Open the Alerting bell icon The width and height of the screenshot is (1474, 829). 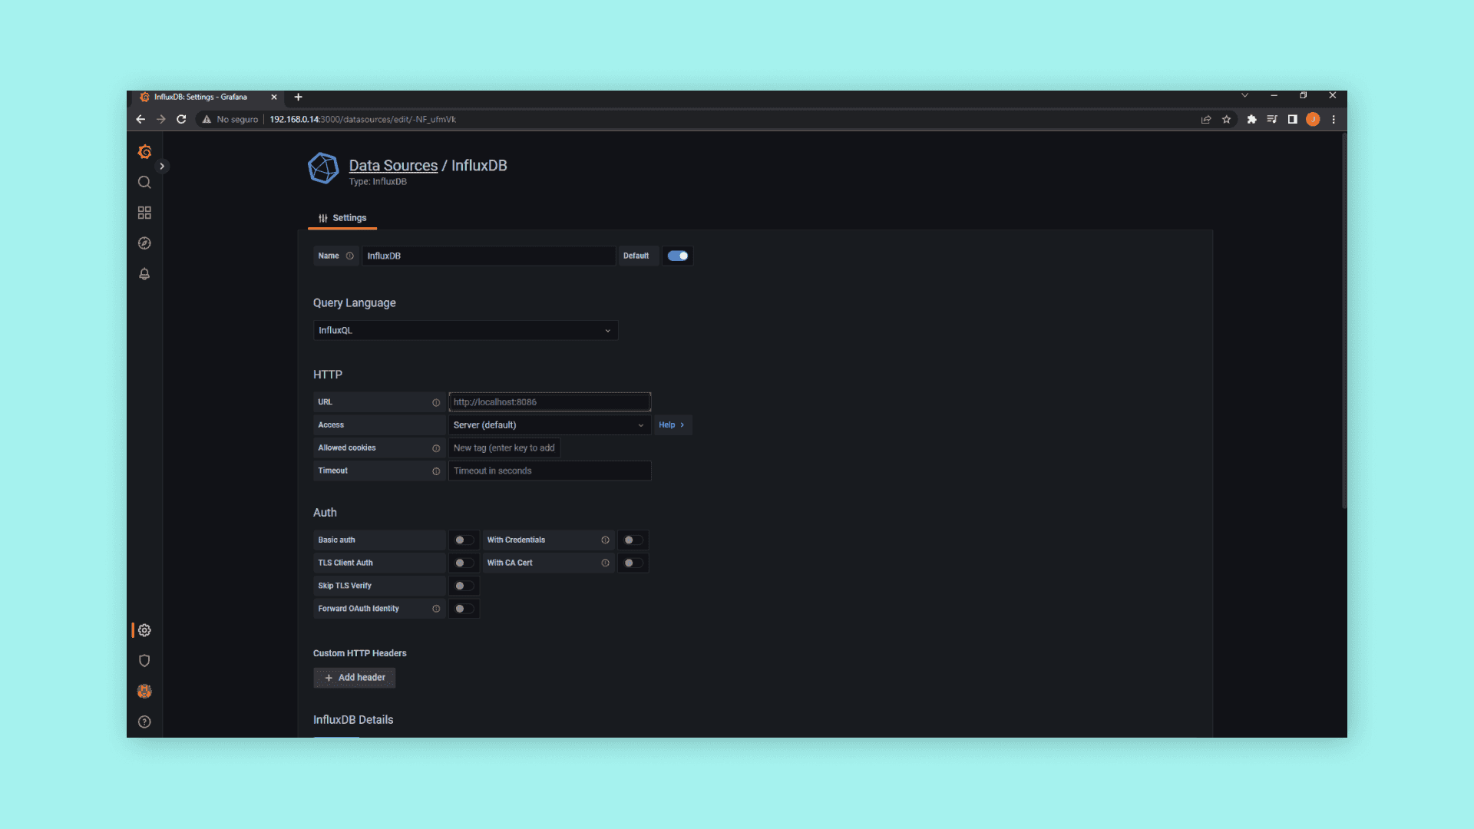(x=144, y=274)
